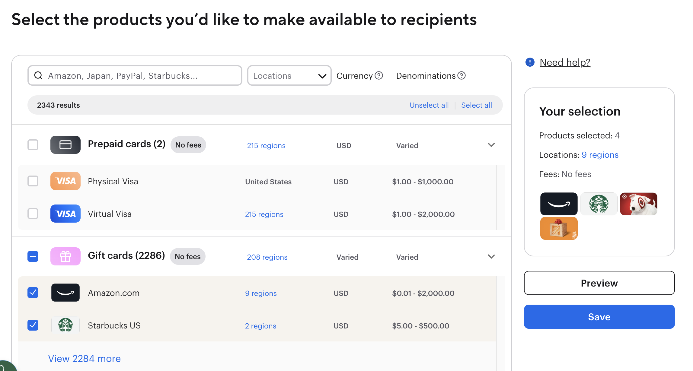The image size is (693, 371).
Task: Click the blue Virtual Visa logo
Action: point(65,214)
